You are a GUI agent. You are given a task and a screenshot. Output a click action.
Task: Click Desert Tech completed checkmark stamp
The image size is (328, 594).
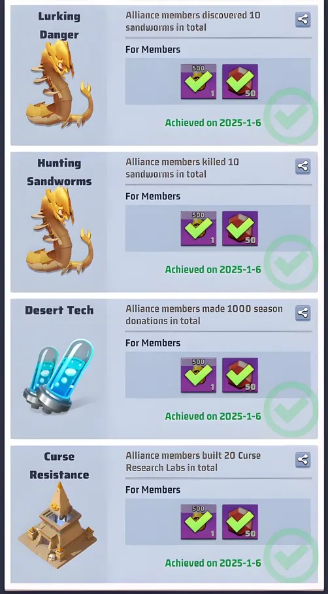click(291, 410)
